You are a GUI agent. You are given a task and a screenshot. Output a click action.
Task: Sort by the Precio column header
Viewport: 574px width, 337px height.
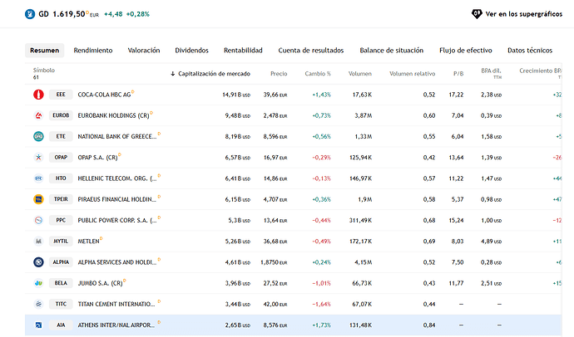pos(279,74)
